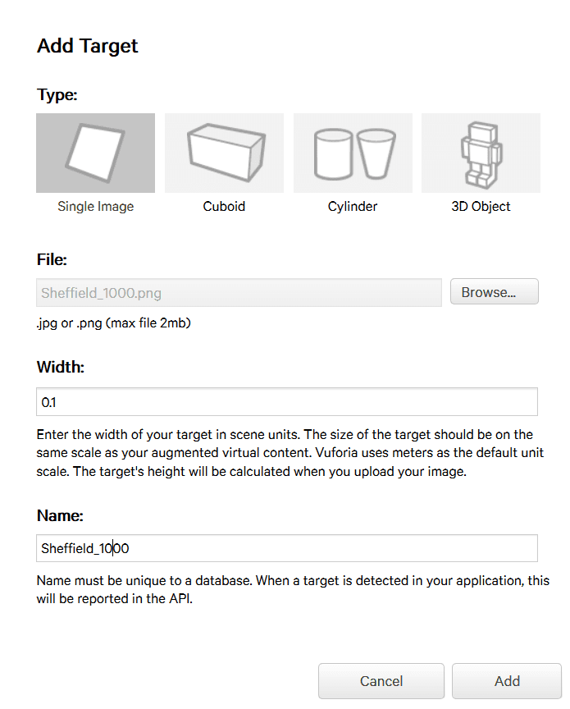Click the "Cylinder" caption text
The width and height of the screenshot is (570, 709).
pyautogui.click(x=353, y=207)
